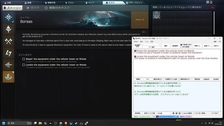
Task: Click the 戻る back button
Action: coord(209,2)
